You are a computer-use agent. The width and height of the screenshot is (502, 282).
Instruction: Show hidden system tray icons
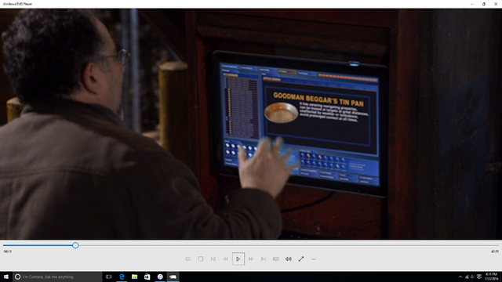pyautogui.click(x=460, y=277)
